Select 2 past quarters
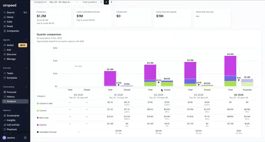The image size is (265, 142). tap(101, 2)
